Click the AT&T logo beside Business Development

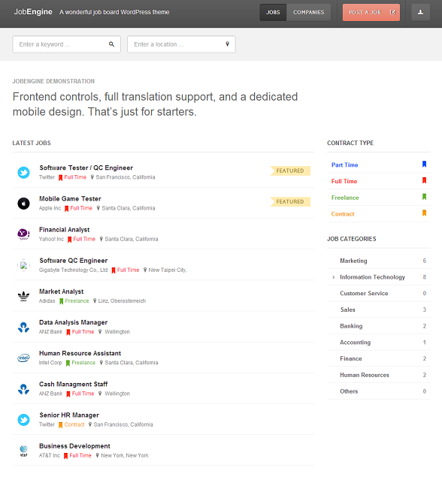pyautogui.click(x=23, y=451)
